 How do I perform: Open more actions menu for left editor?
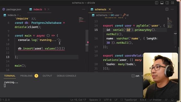[84, 9]
